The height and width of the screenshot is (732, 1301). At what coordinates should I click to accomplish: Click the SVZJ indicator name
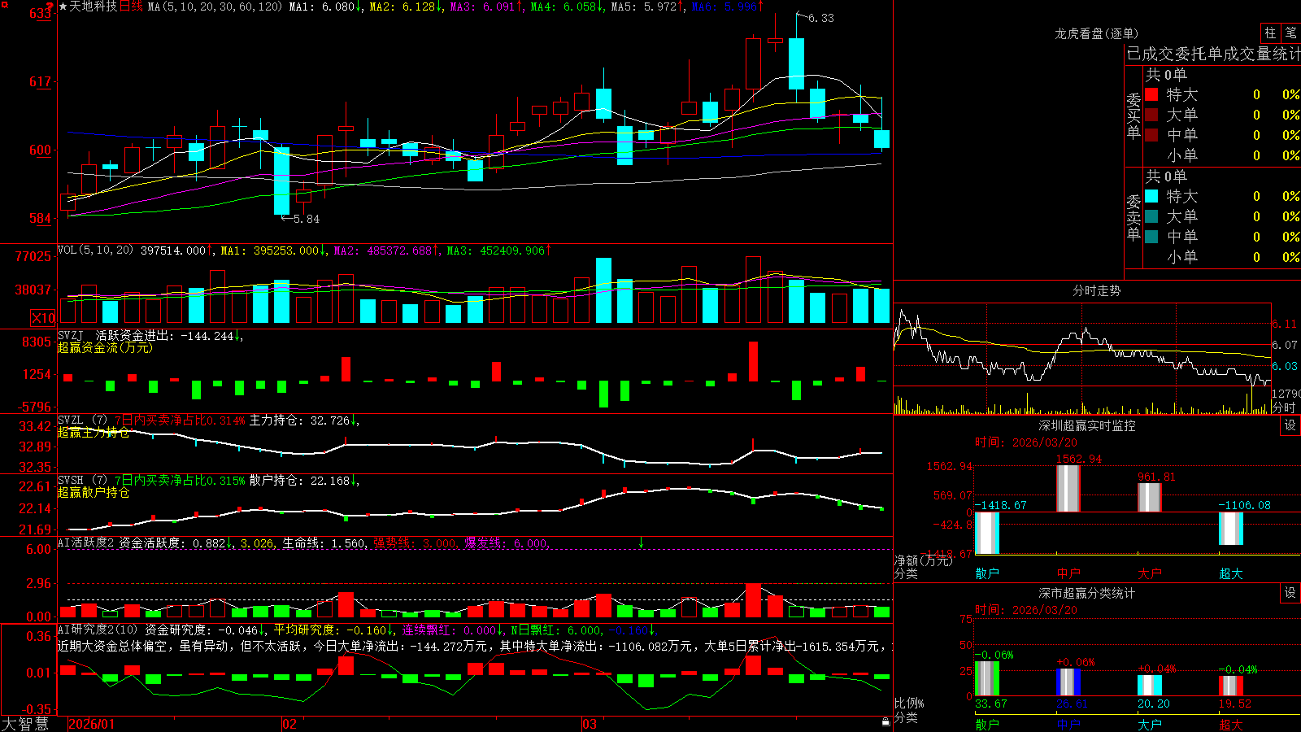click(70, 335)
